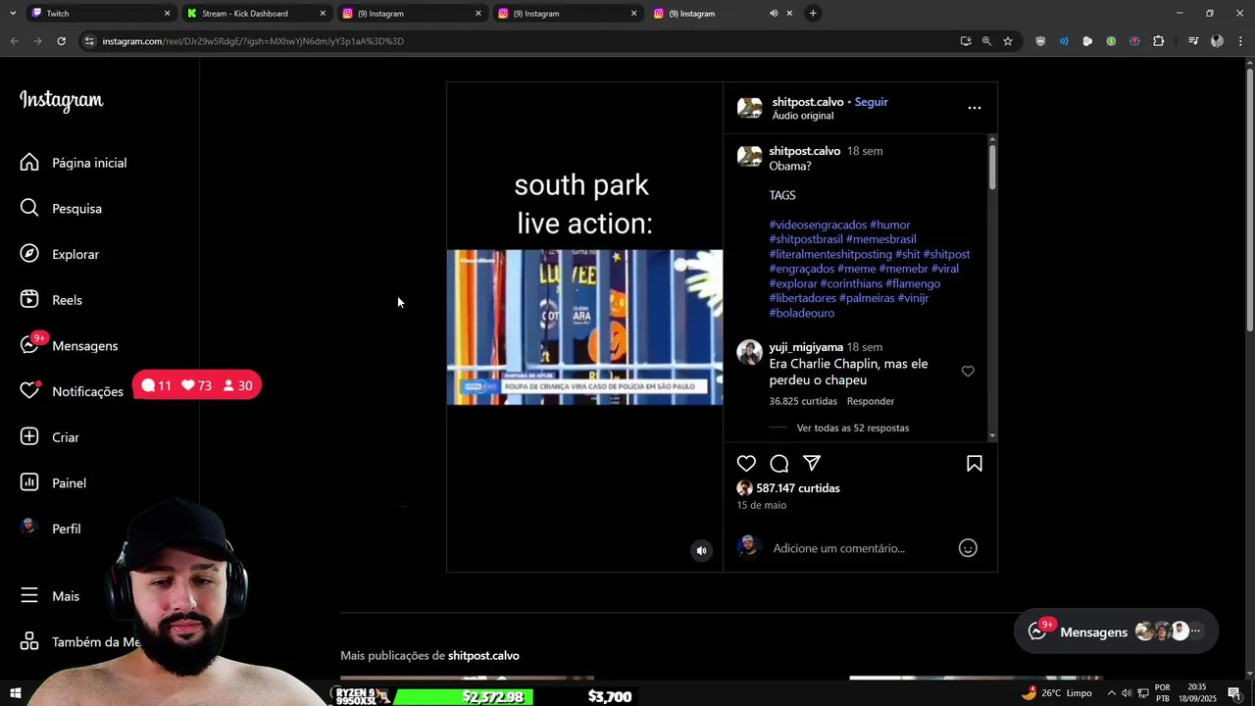Open Explorar compass icon
Image resolution: width=1255 pixels, height=706 pixels.
(29, 254)
